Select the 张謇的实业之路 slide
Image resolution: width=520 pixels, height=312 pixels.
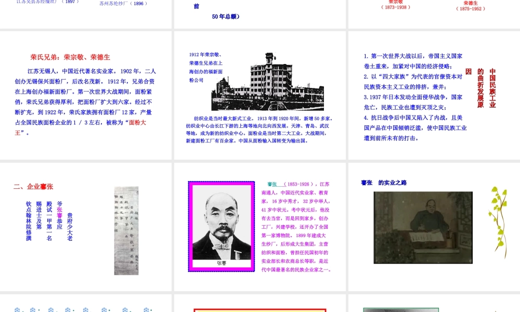434,227
